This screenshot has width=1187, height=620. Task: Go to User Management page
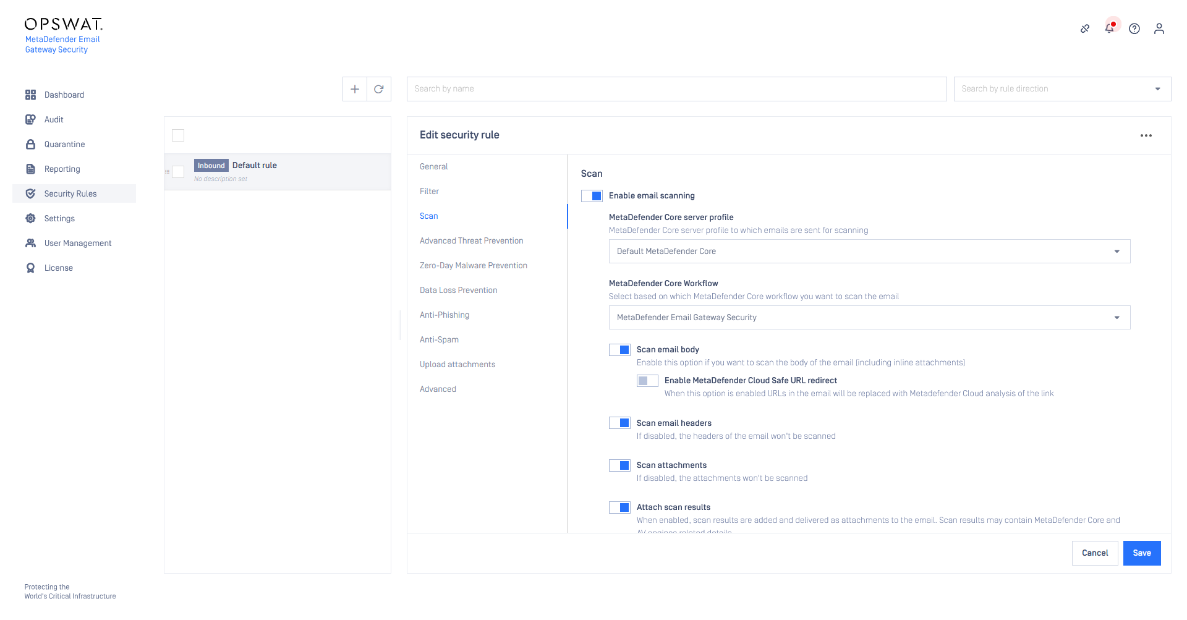[78, 243]
